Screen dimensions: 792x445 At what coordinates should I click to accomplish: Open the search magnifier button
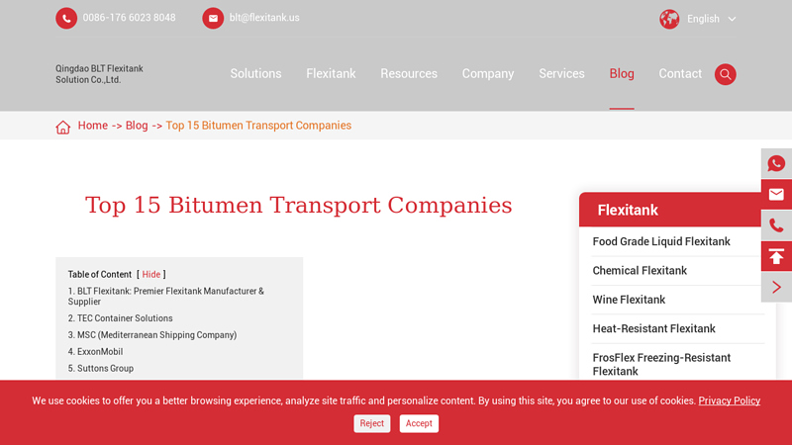726,74
